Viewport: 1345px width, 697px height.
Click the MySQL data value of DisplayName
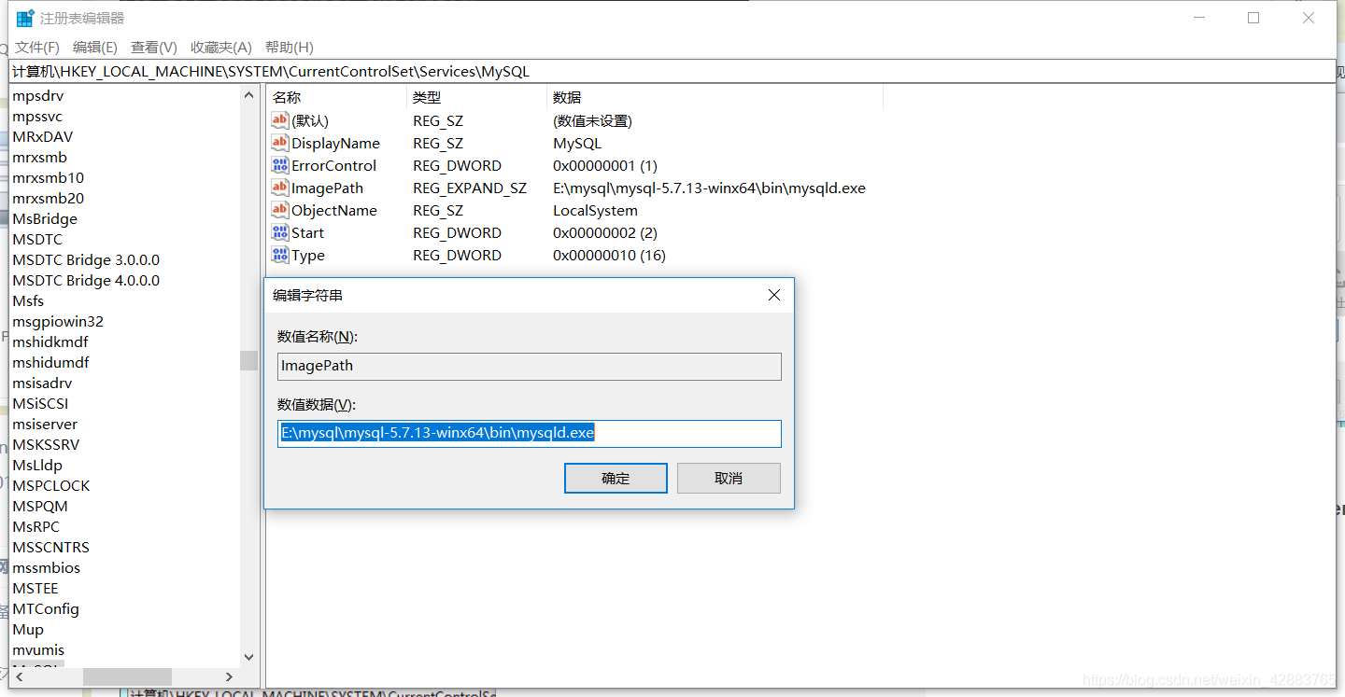point(577,143)
